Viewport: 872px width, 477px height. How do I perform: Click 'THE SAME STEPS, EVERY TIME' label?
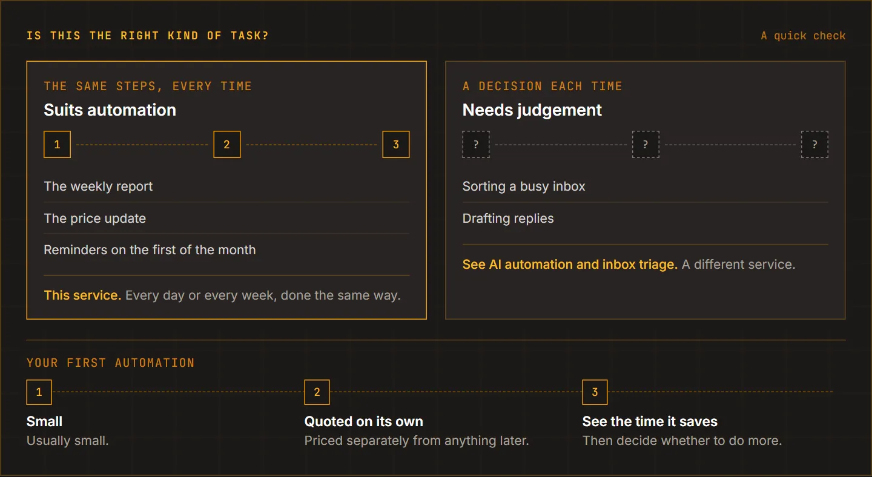148,86
